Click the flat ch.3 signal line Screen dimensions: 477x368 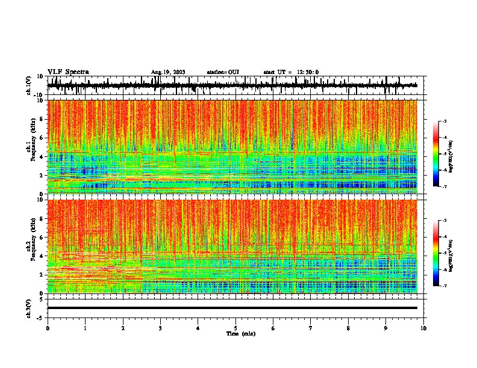(232, 308)
